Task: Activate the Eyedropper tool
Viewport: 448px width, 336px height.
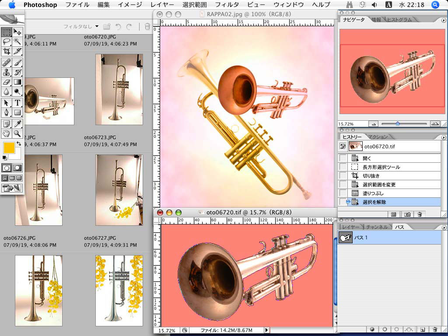Action: [17, 124]
